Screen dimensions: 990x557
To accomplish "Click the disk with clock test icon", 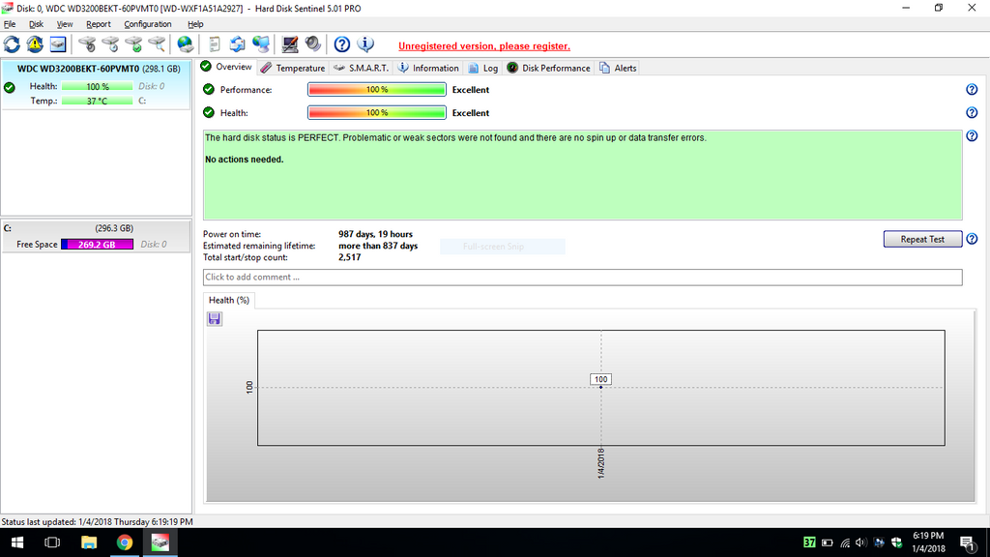I will (110, 44).
